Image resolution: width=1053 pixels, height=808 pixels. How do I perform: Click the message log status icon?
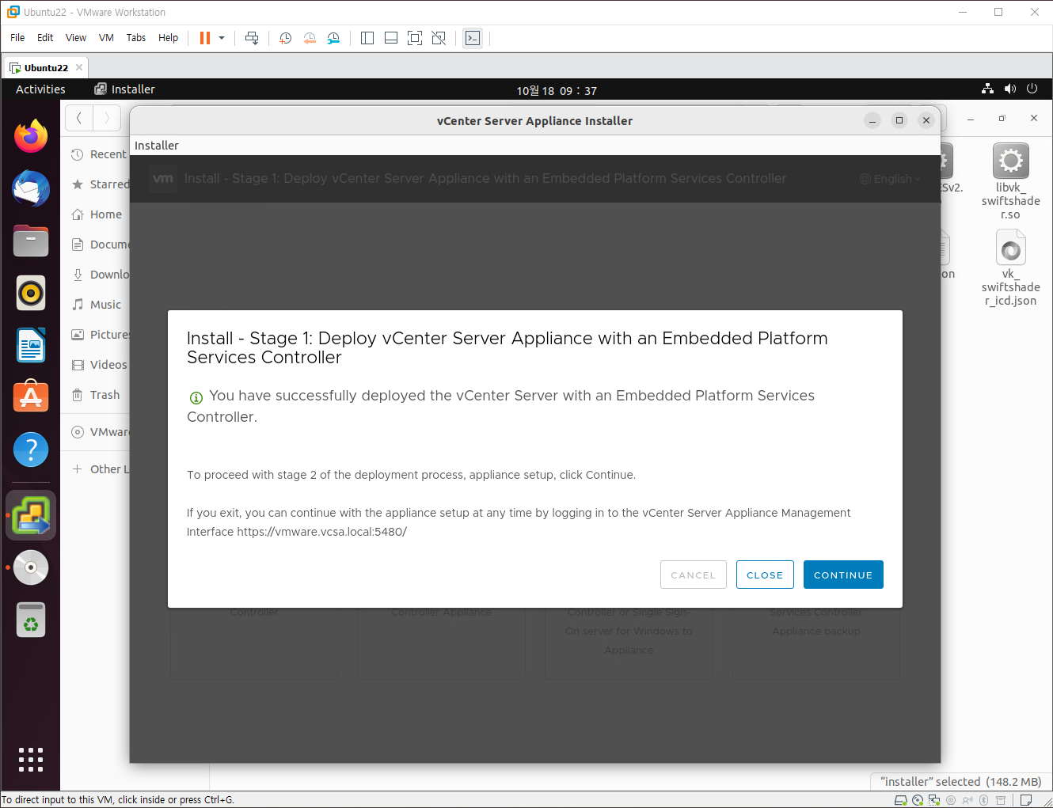click(1026, 800)
